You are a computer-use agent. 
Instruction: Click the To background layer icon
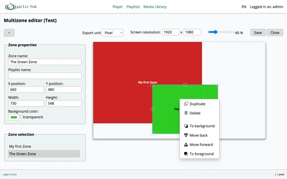(x=186, y=126)
